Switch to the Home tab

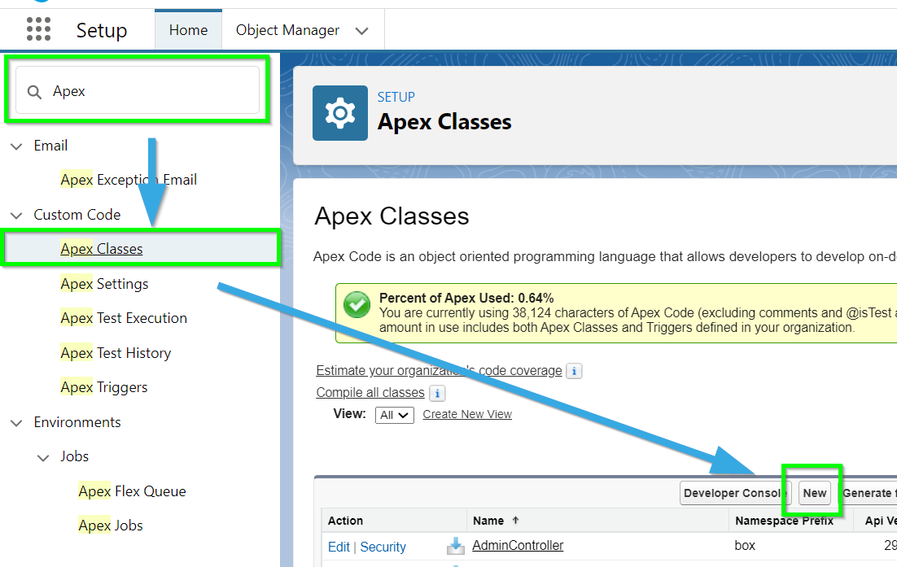(188, 30)
